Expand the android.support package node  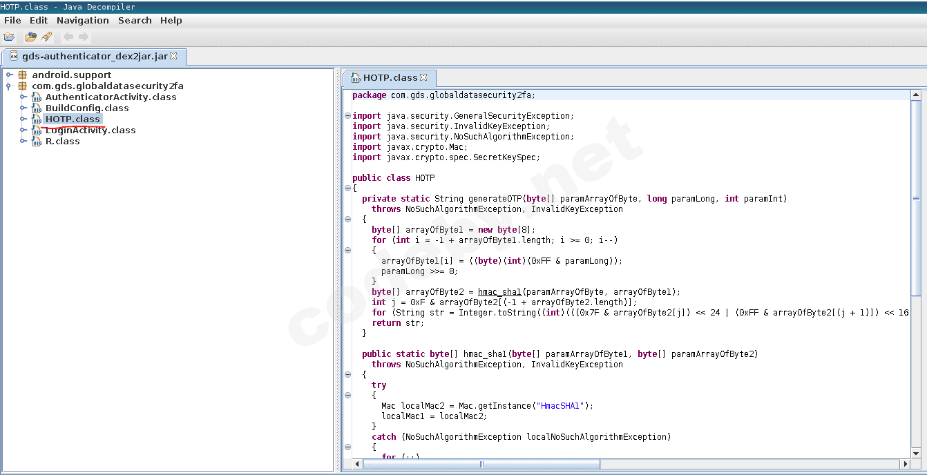pyautogui.click(x=9, y=75)
